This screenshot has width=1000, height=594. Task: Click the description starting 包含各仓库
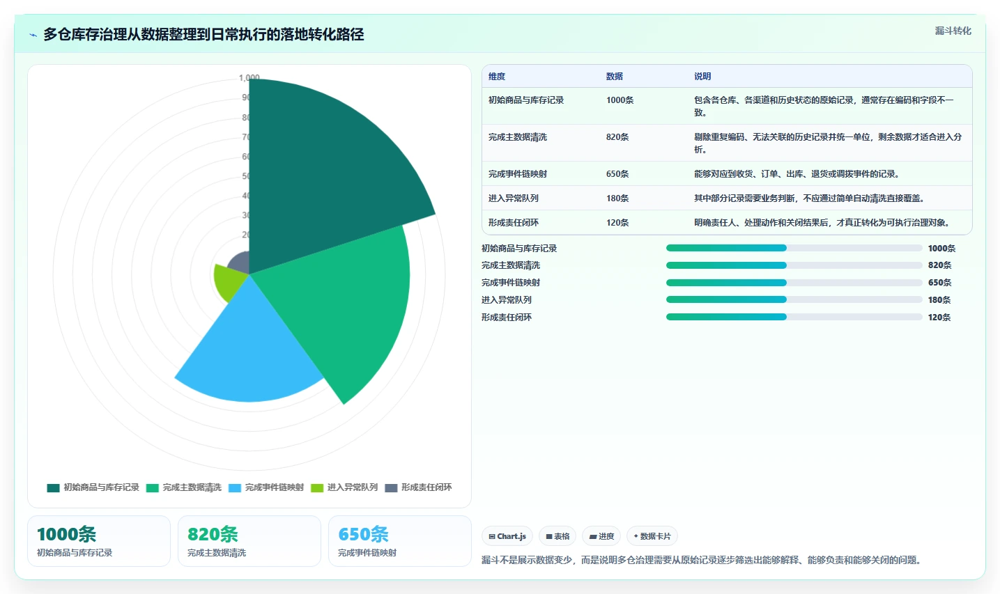coord(824,107)
